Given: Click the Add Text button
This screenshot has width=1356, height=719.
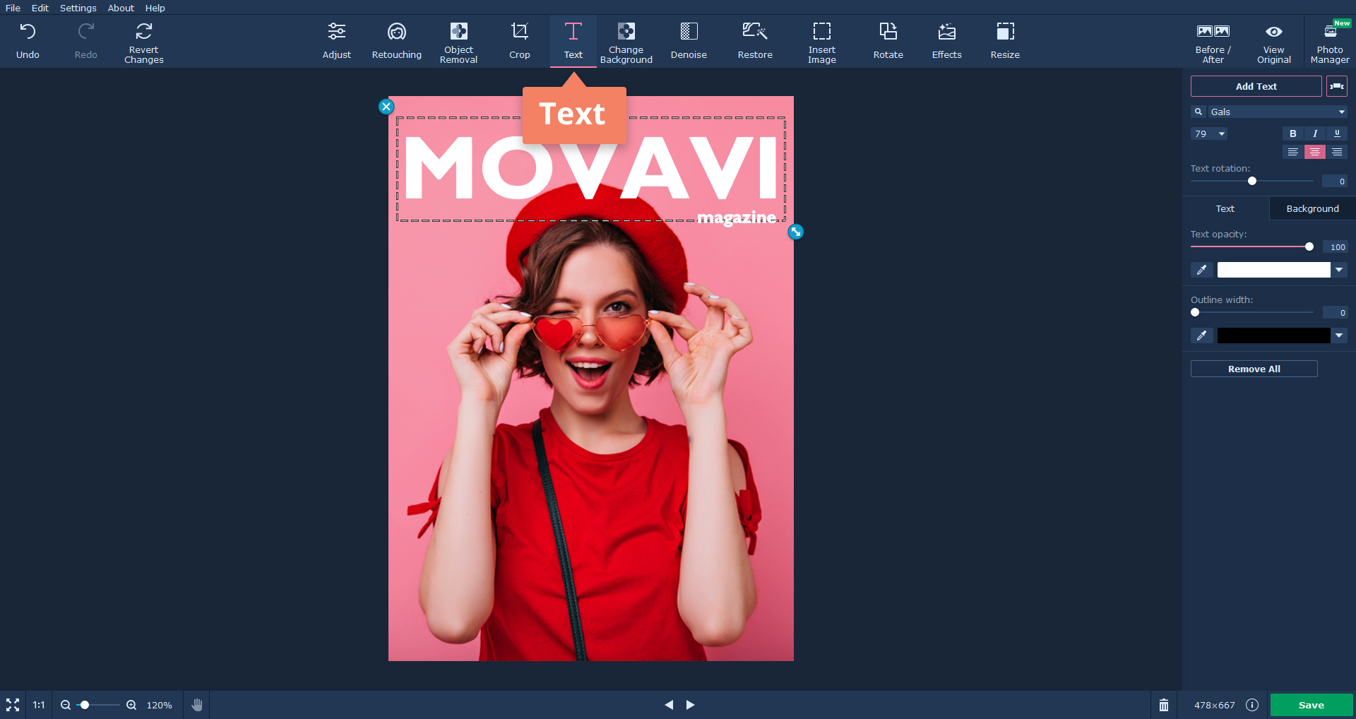Looking at the screenshot, I should [x=1256, y=86].
